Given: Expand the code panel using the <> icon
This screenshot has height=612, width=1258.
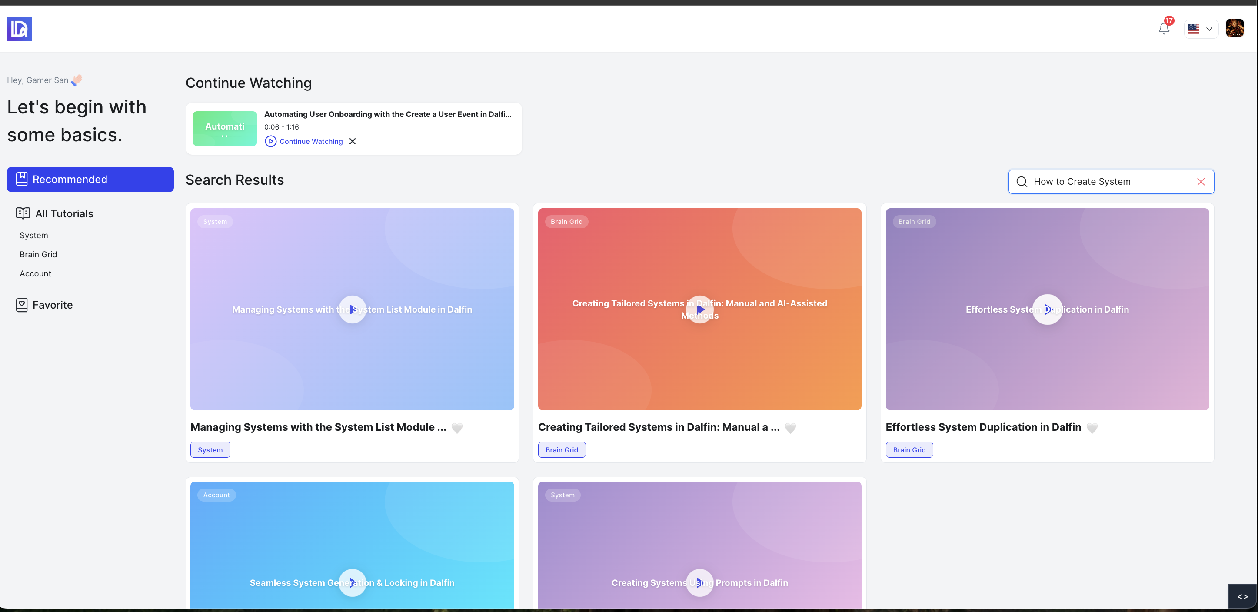Looking at the screenshot, I should coord(1243,596).
